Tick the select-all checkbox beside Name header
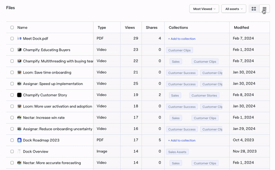The width and height of the screenshot is (275, 170). [12, 28]
